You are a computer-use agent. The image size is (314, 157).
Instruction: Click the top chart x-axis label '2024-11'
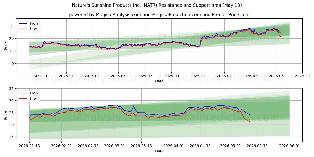tap(40, 76)
